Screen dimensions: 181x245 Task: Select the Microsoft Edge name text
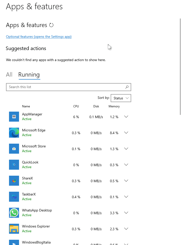coord(34,130)
